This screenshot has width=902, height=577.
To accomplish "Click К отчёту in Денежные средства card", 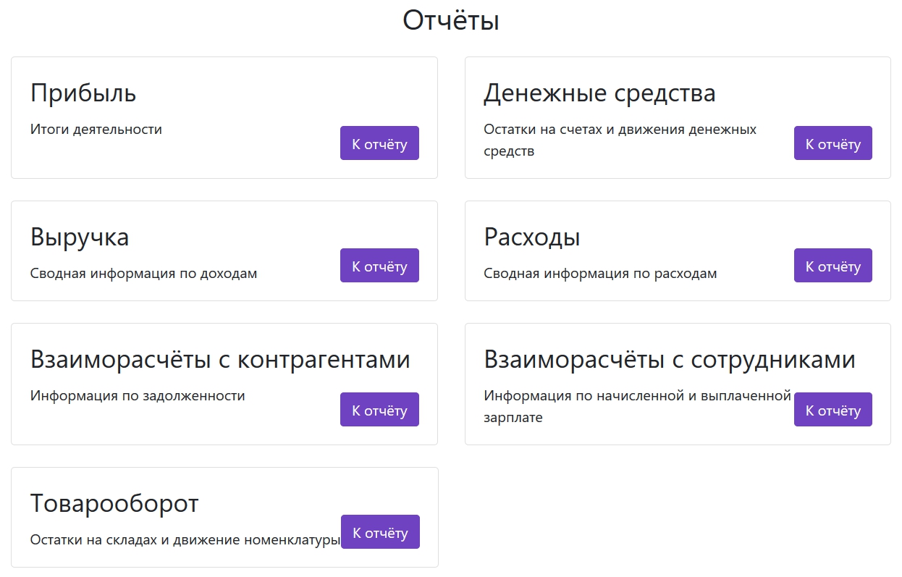I will point(833,143).
